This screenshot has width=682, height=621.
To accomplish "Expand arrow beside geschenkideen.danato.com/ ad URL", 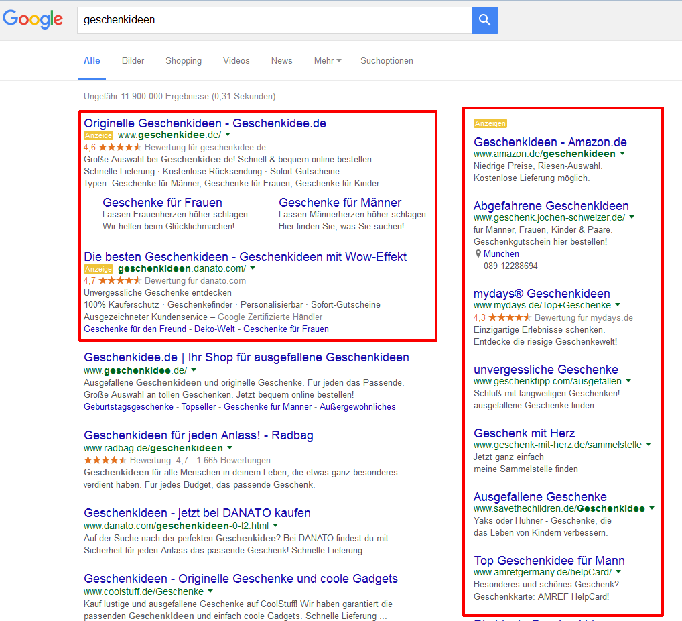I will [253, 268].
